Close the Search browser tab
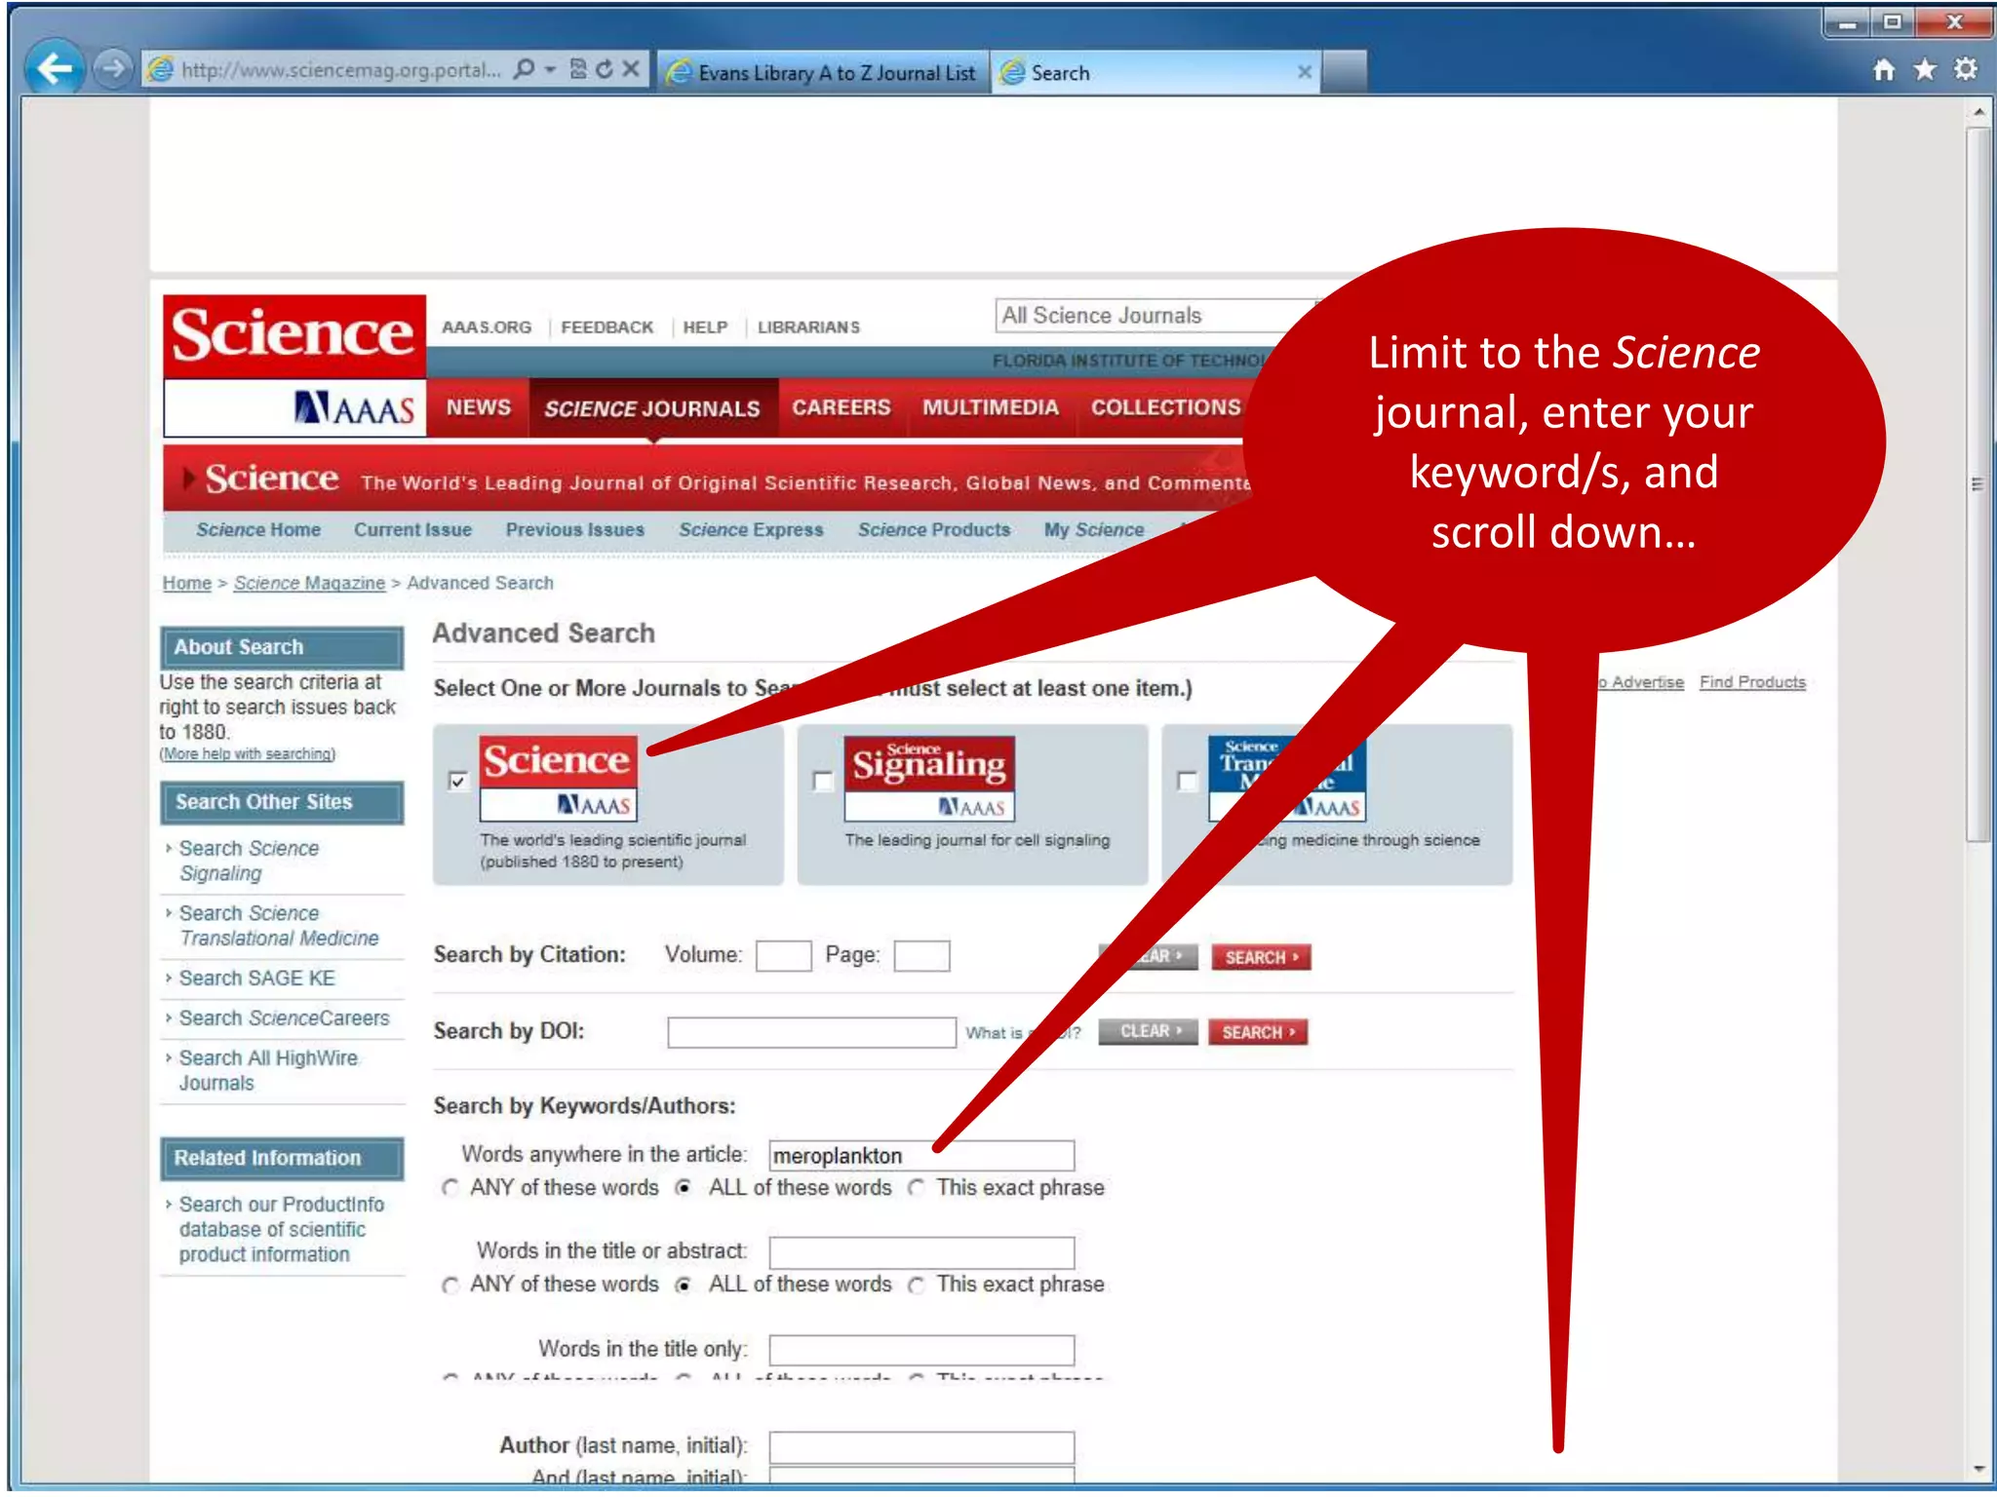1997x1497 pixels. click(x=1304, y=72)
